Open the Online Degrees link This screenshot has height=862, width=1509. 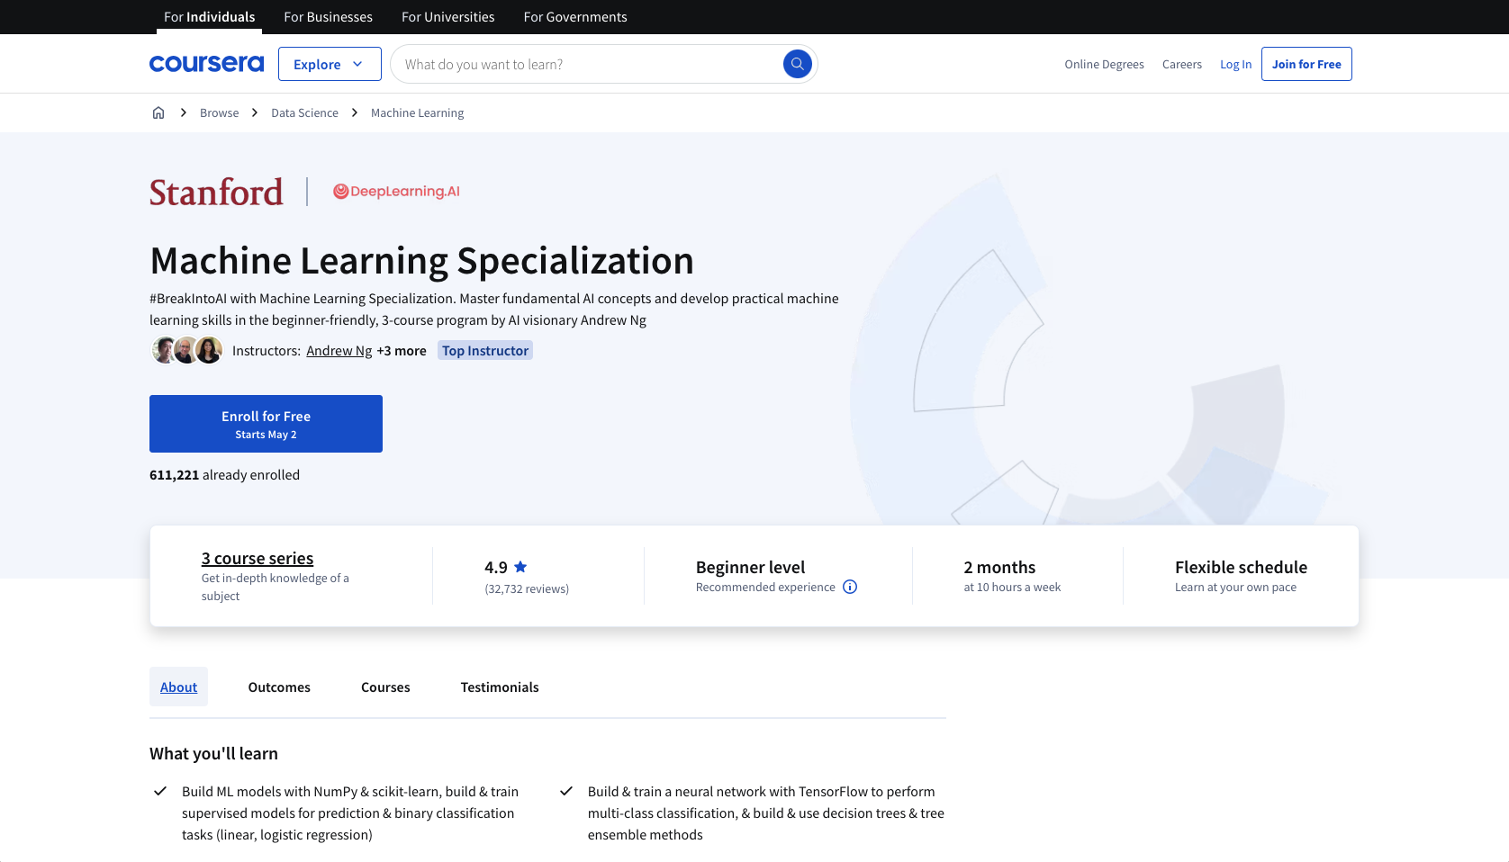pos(1104,64)
